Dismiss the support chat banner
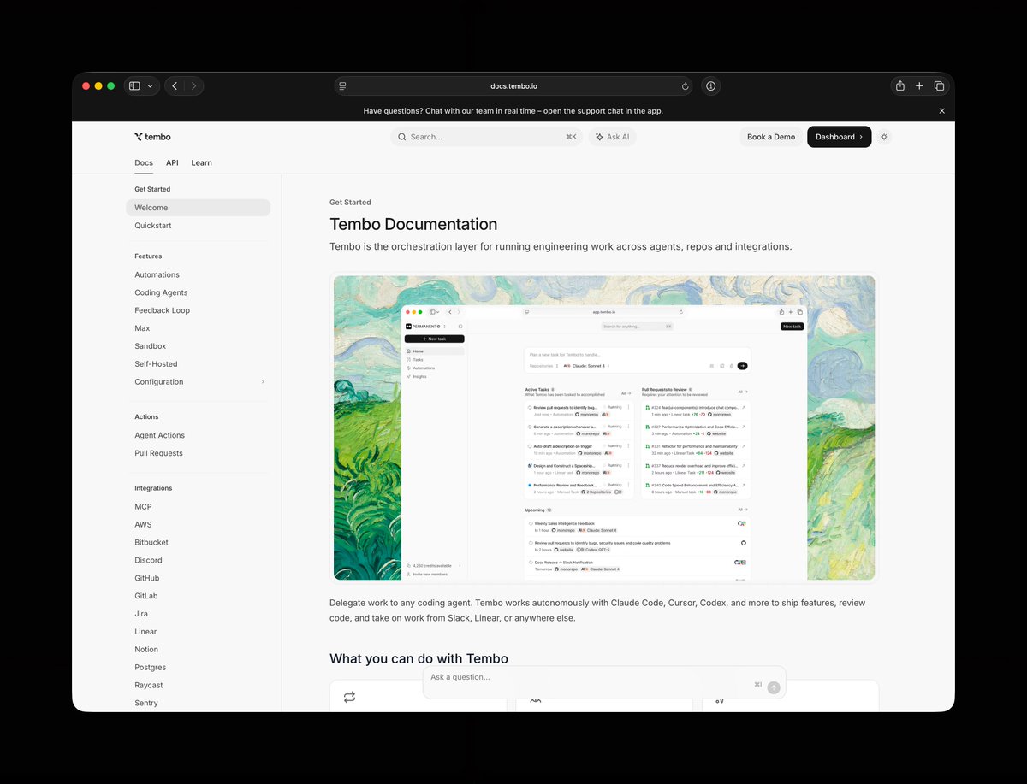 (x=942, y=111)
